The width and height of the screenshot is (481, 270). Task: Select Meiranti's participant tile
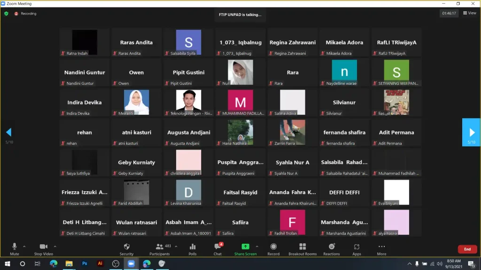pos(136,102)
